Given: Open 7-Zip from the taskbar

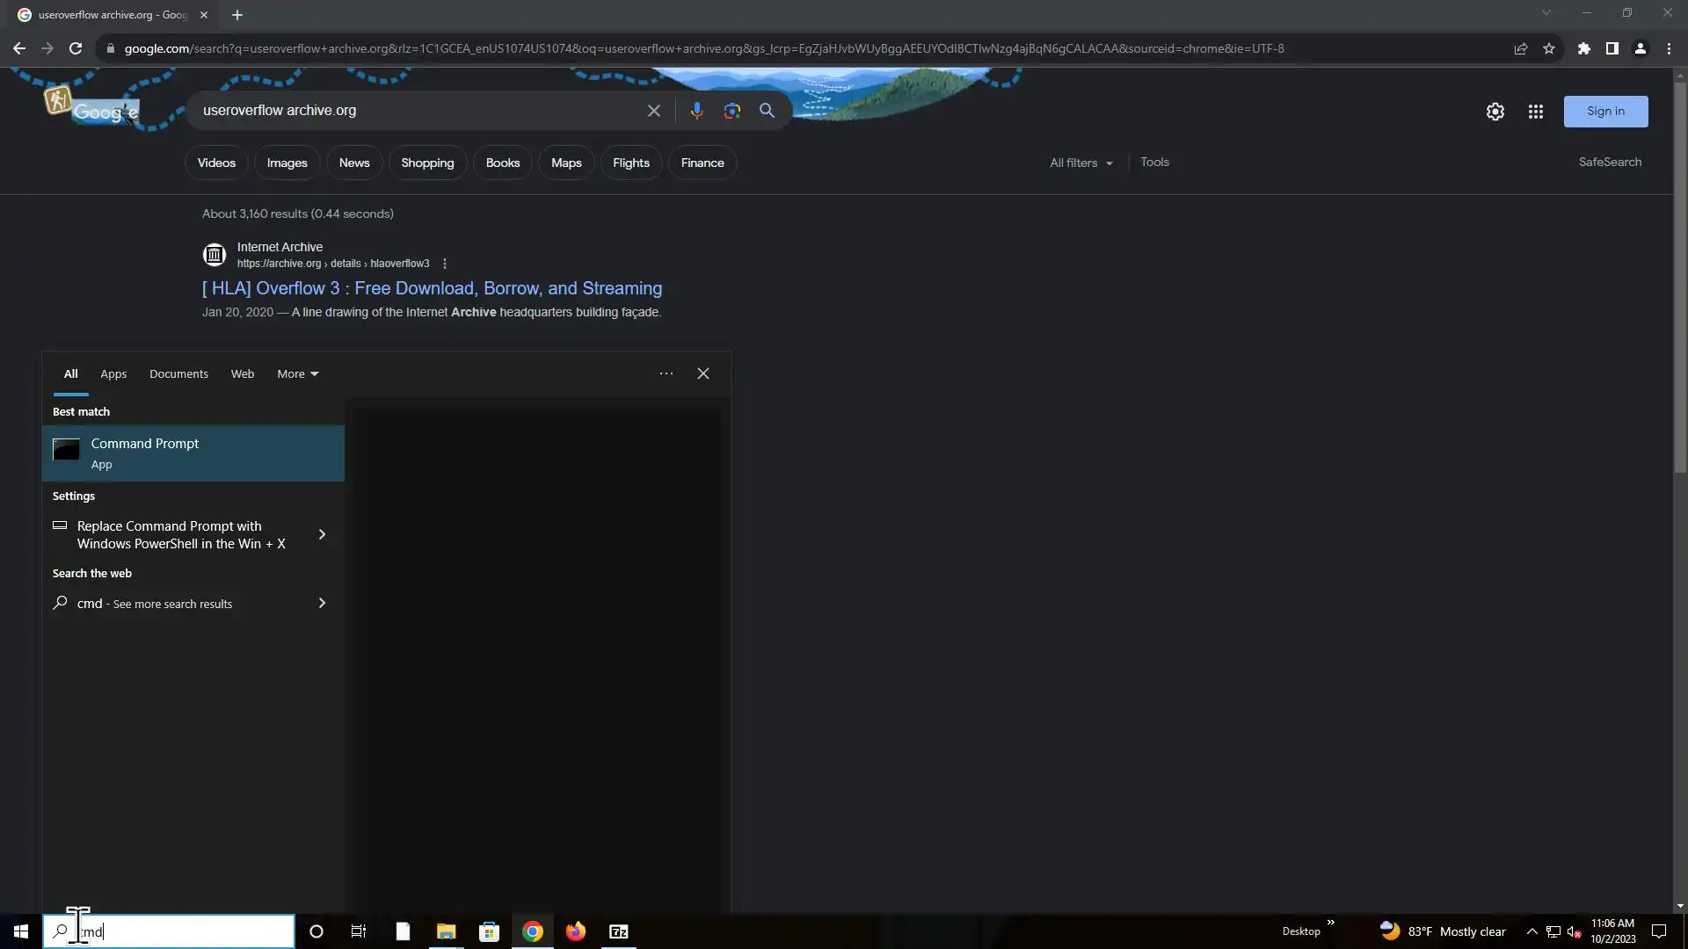Looking at the screenshot, I should [618, 931].
